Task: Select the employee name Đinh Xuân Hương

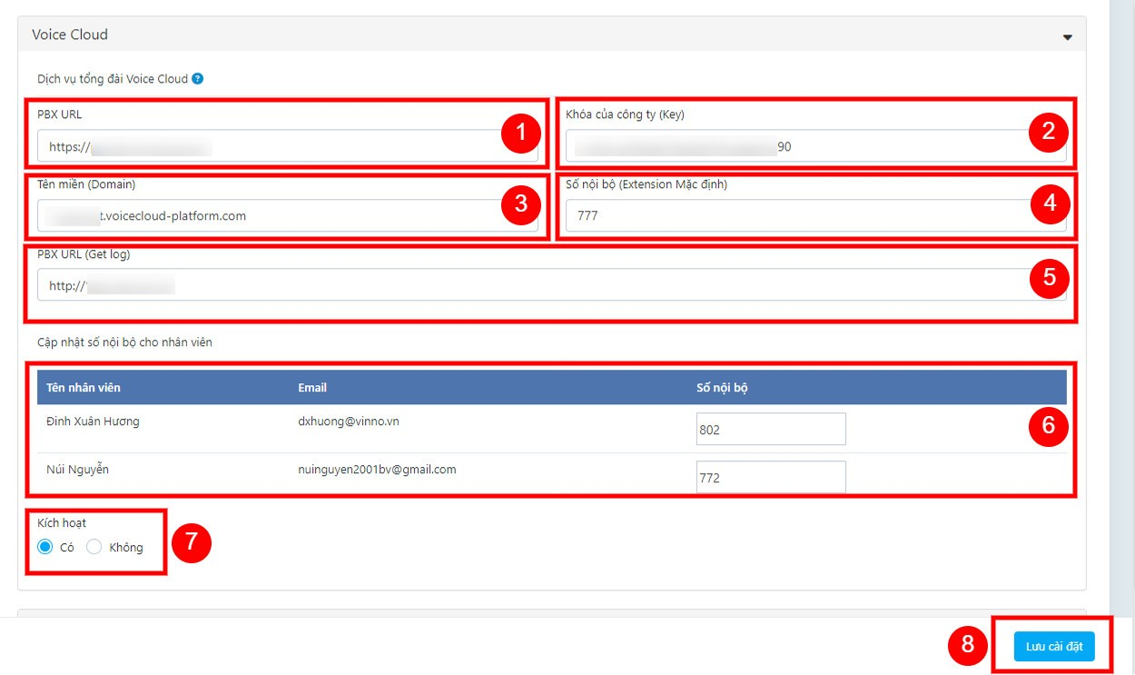Action: tap(93, 422)
